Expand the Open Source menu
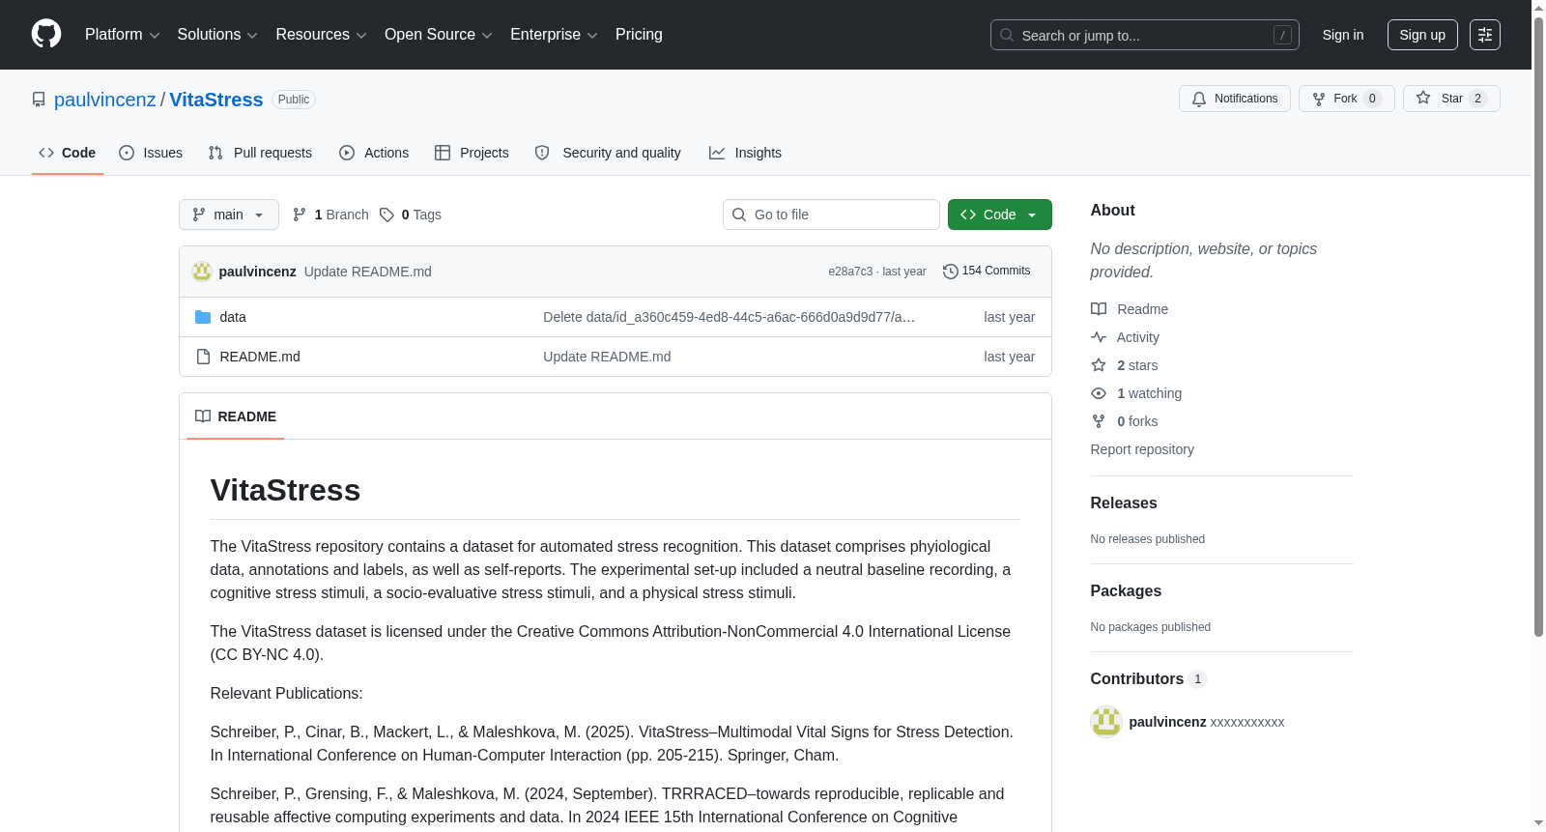Viewport: 1546px width, 832px height. (439, 35)
